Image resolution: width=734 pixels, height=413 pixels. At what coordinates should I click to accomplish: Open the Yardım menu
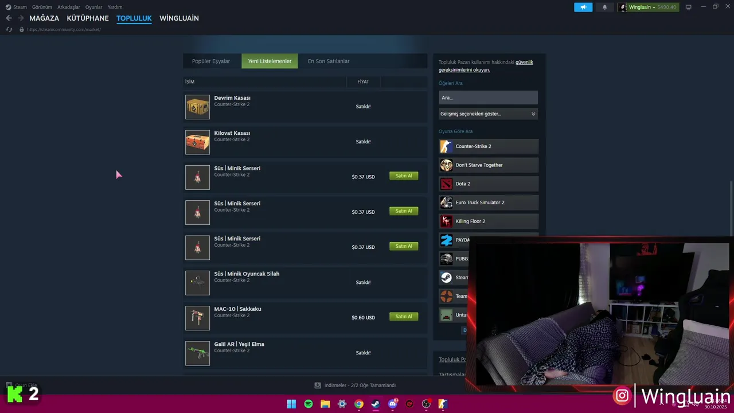coord(115,7)
